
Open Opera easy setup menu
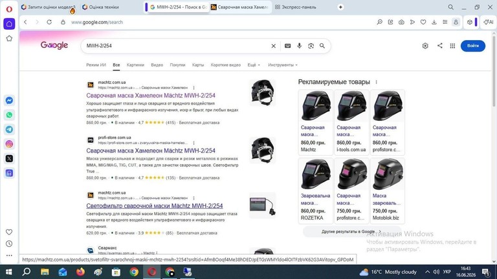(x=445, y=22)
